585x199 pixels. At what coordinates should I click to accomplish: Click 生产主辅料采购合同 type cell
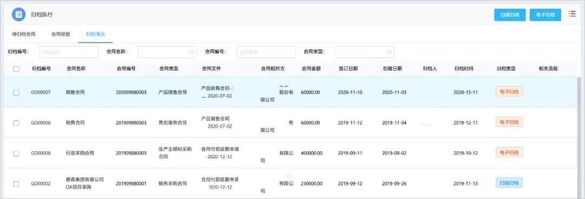click(x=174, y=153)
